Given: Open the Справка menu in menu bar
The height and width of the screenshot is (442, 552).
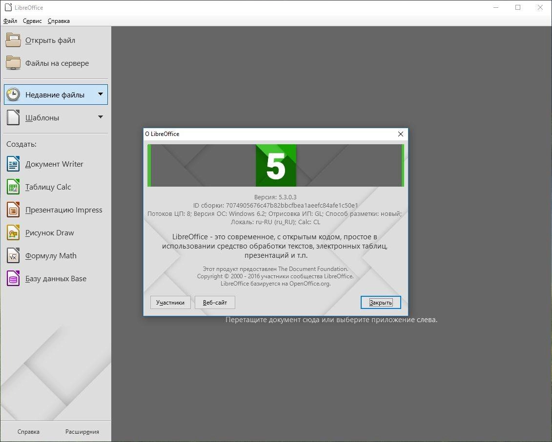Looking at the screenshot, I should (59, 21).
